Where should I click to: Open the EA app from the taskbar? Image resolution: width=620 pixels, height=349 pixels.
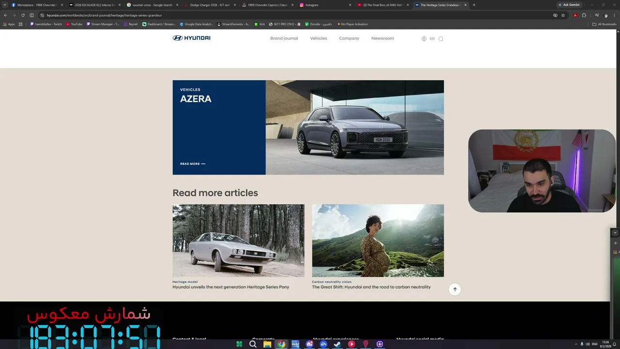click(x=324, y=344)
